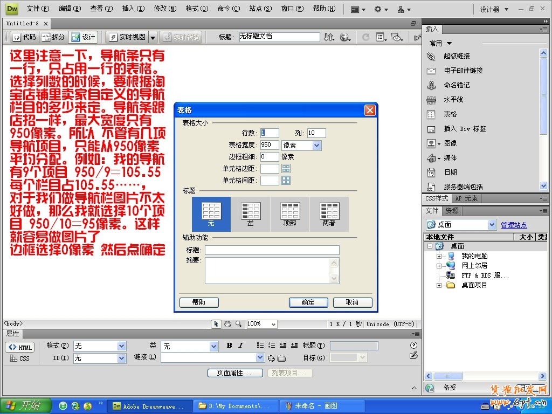Select the Email Link insert icon
This screenshot has height=414, width=552.
431,71
